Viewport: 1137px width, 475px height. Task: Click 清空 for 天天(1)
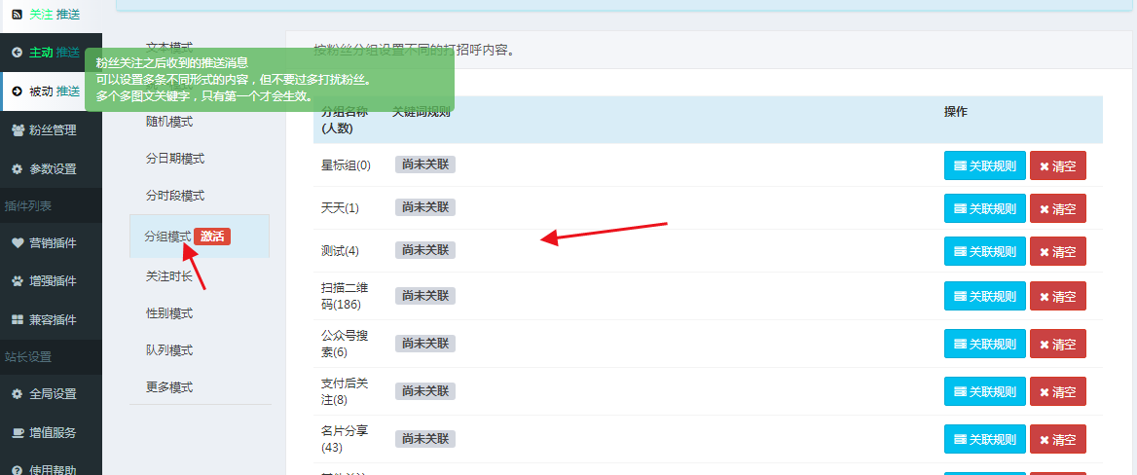(x=1058, y=208)
